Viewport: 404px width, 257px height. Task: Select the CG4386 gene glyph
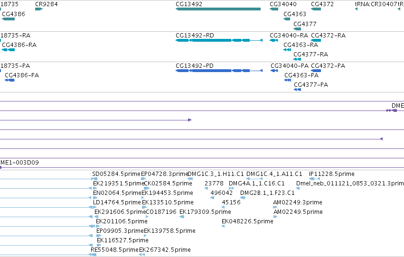(x=8, y=19)
